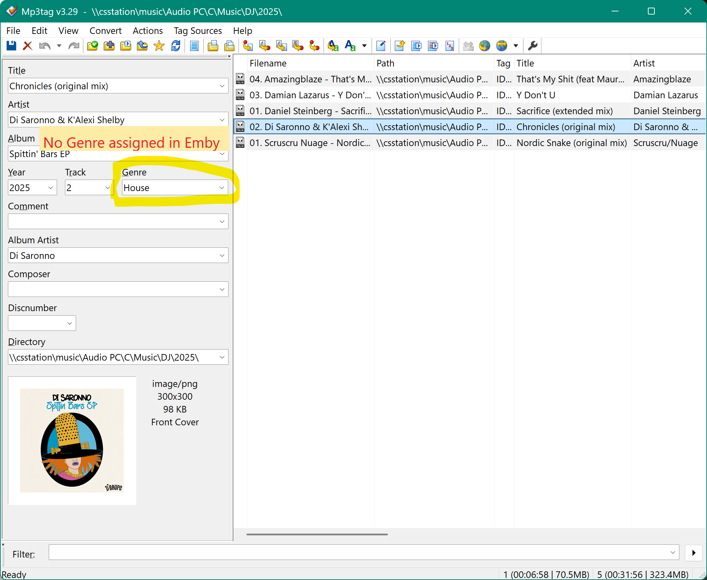Click the Spittin Bars EP cover thumbnail
This screenshot has width=707, height=580.
point(72,440)
